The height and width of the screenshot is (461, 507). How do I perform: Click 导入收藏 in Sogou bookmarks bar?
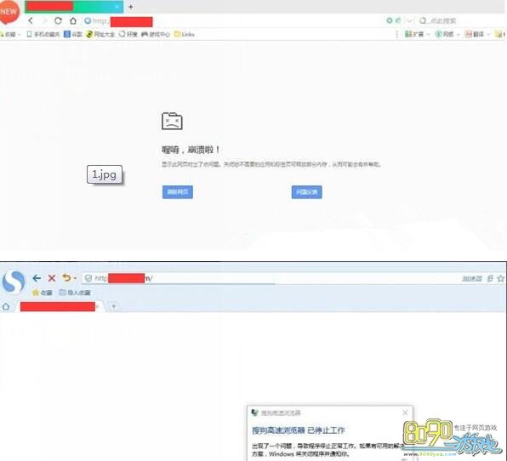pos(75,293)
